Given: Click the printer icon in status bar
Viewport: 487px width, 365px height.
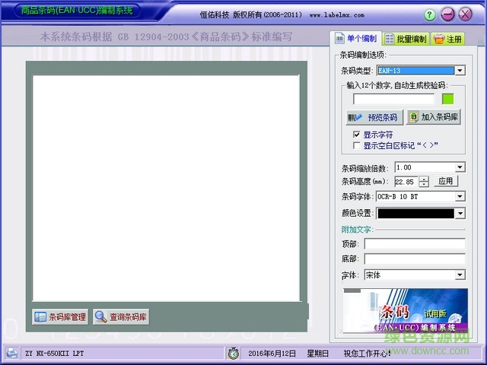Looking at the screenshot, I should tap(12, 353).
